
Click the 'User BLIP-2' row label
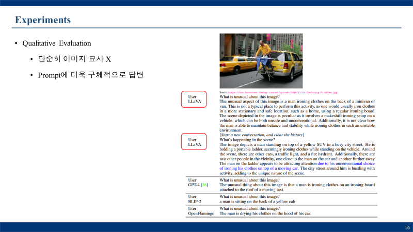coord(195,199)
